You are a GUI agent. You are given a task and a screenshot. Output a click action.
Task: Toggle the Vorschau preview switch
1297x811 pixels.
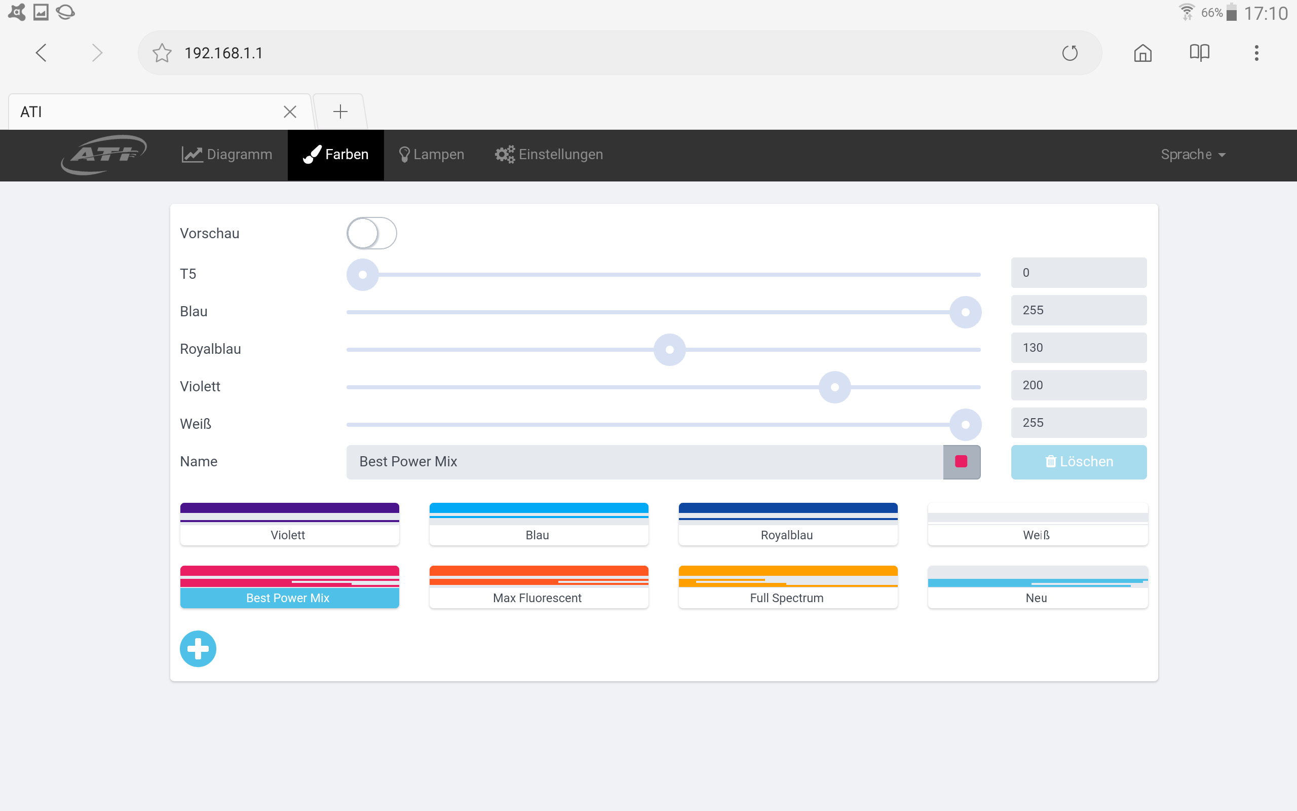[371, 233]
